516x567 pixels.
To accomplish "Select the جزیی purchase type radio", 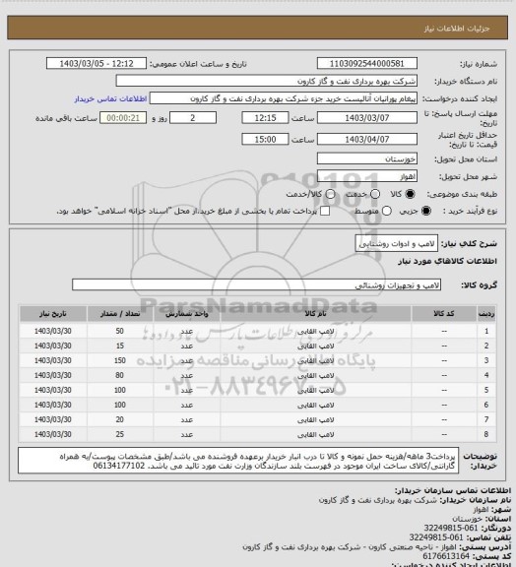I will click(x=426, y=211).
